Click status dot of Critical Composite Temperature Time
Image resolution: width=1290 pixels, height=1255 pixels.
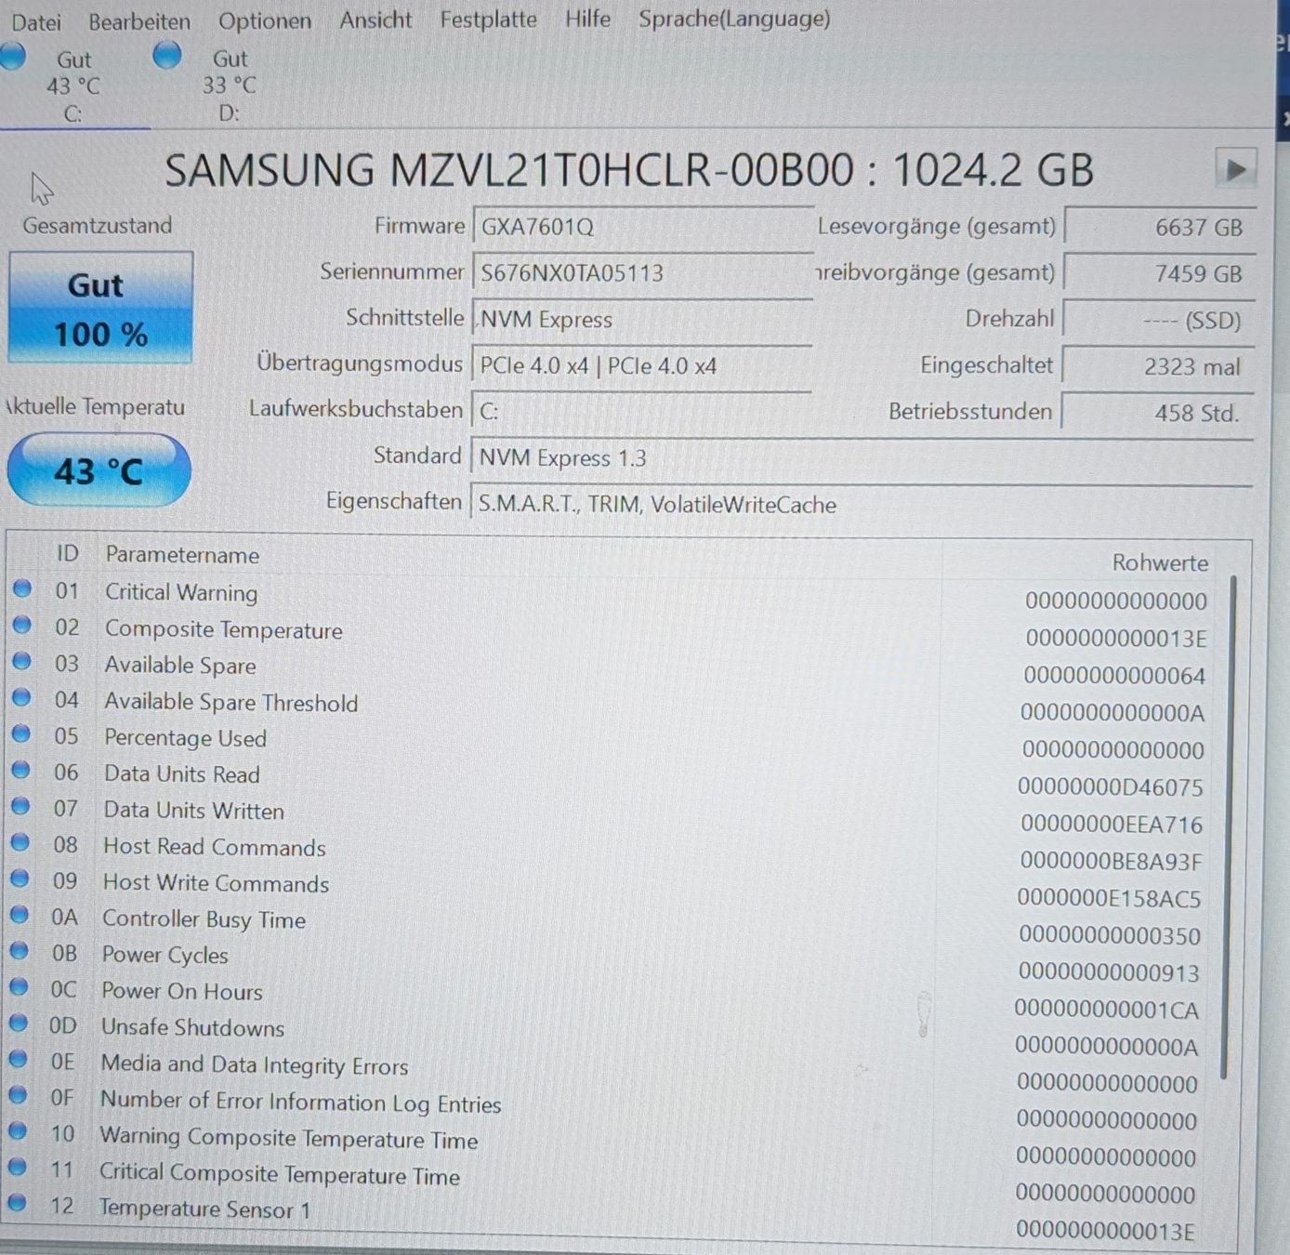click(x=17, y=1167)
